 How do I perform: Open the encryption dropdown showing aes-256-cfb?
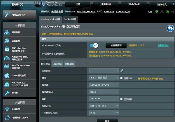pyautogui.click(x=104, y=106)
